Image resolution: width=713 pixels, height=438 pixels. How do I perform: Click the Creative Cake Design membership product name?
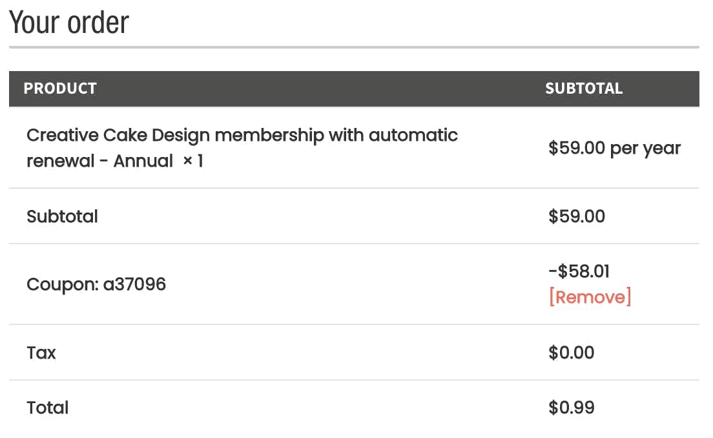pyautogui.click(x=242, y=148)
